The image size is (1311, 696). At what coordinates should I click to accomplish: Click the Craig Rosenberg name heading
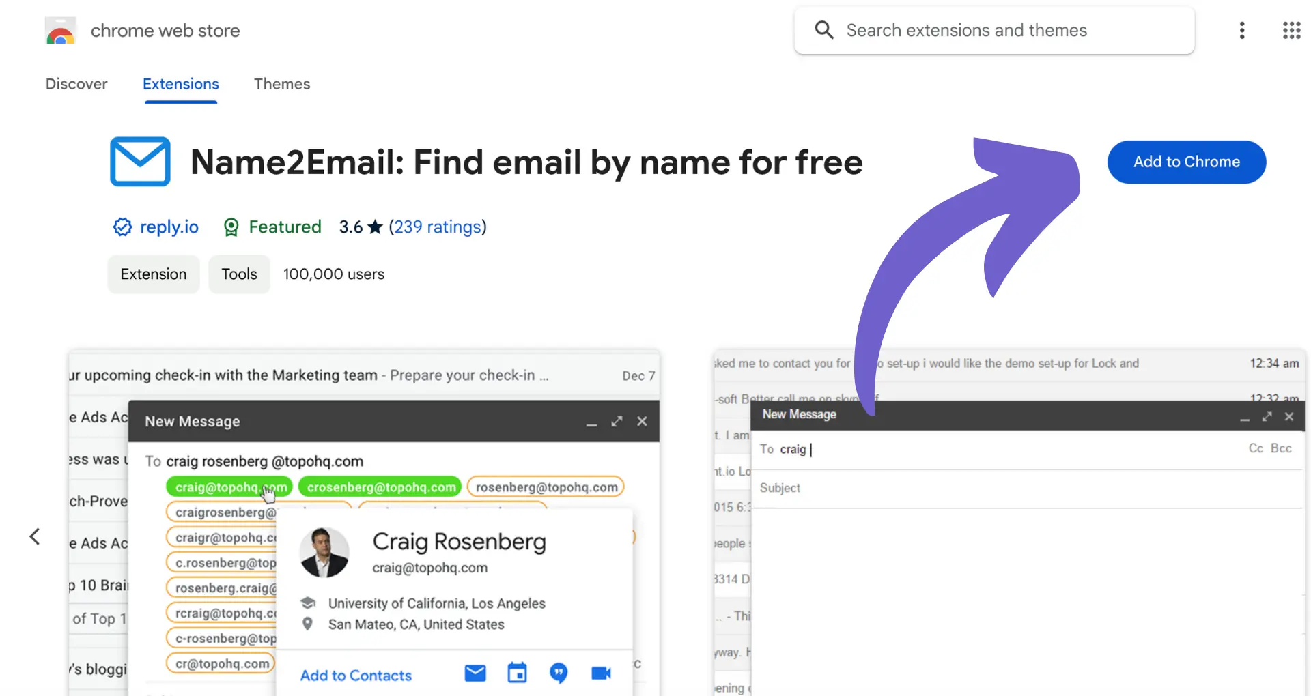click(459, 542)
